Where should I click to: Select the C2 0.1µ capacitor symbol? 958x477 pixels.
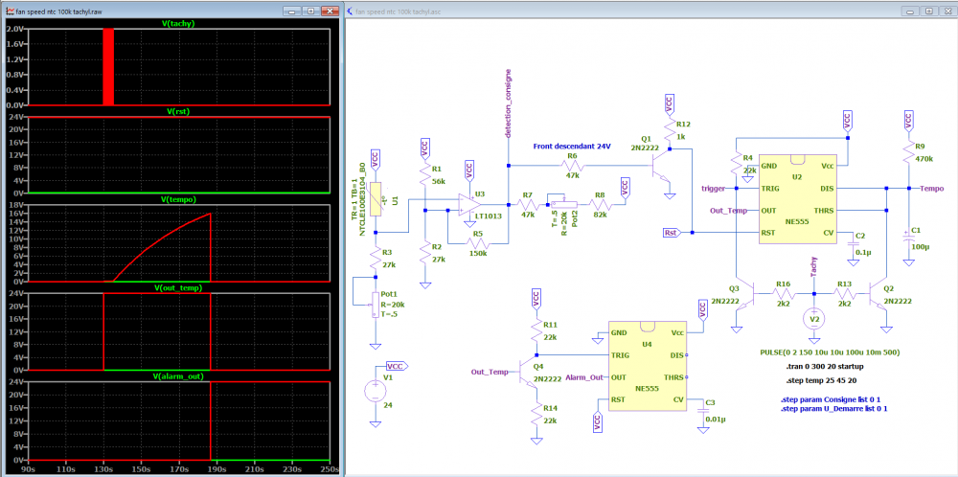(853, 243)
